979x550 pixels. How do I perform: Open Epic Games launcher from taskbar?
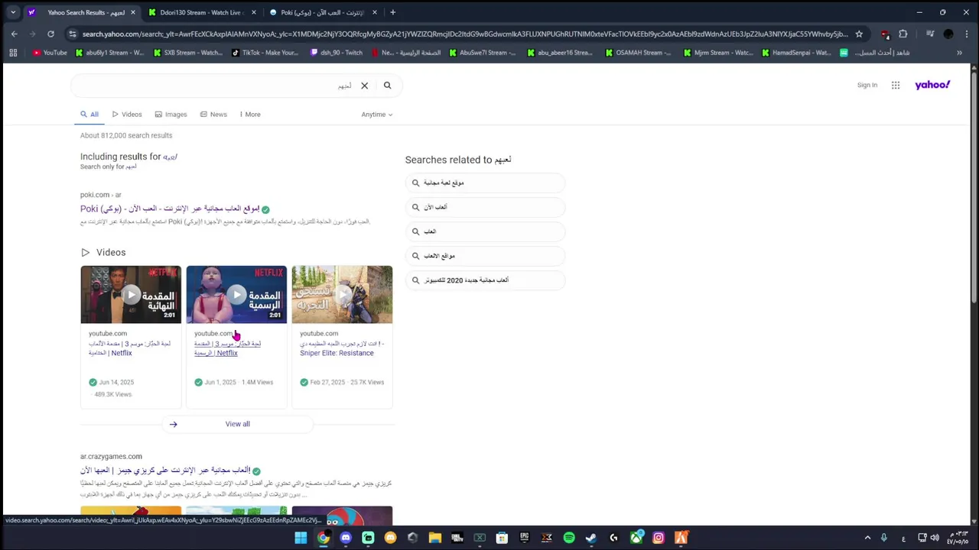[x=525, y=538]
